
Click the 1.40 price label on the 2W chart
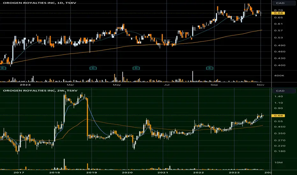[279, 96]
